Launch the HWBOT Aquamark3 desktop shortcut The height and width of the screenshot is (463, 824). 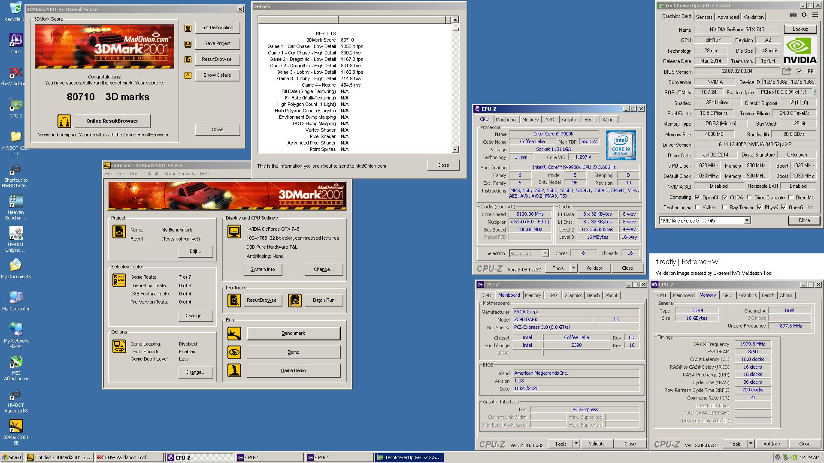[x=16, y=394]
